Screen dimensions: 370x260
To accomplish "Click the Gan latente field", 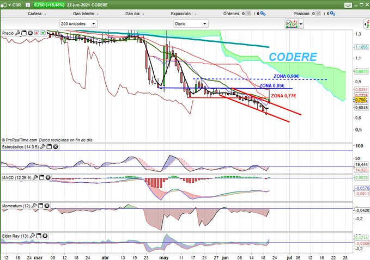I will 86,14.
